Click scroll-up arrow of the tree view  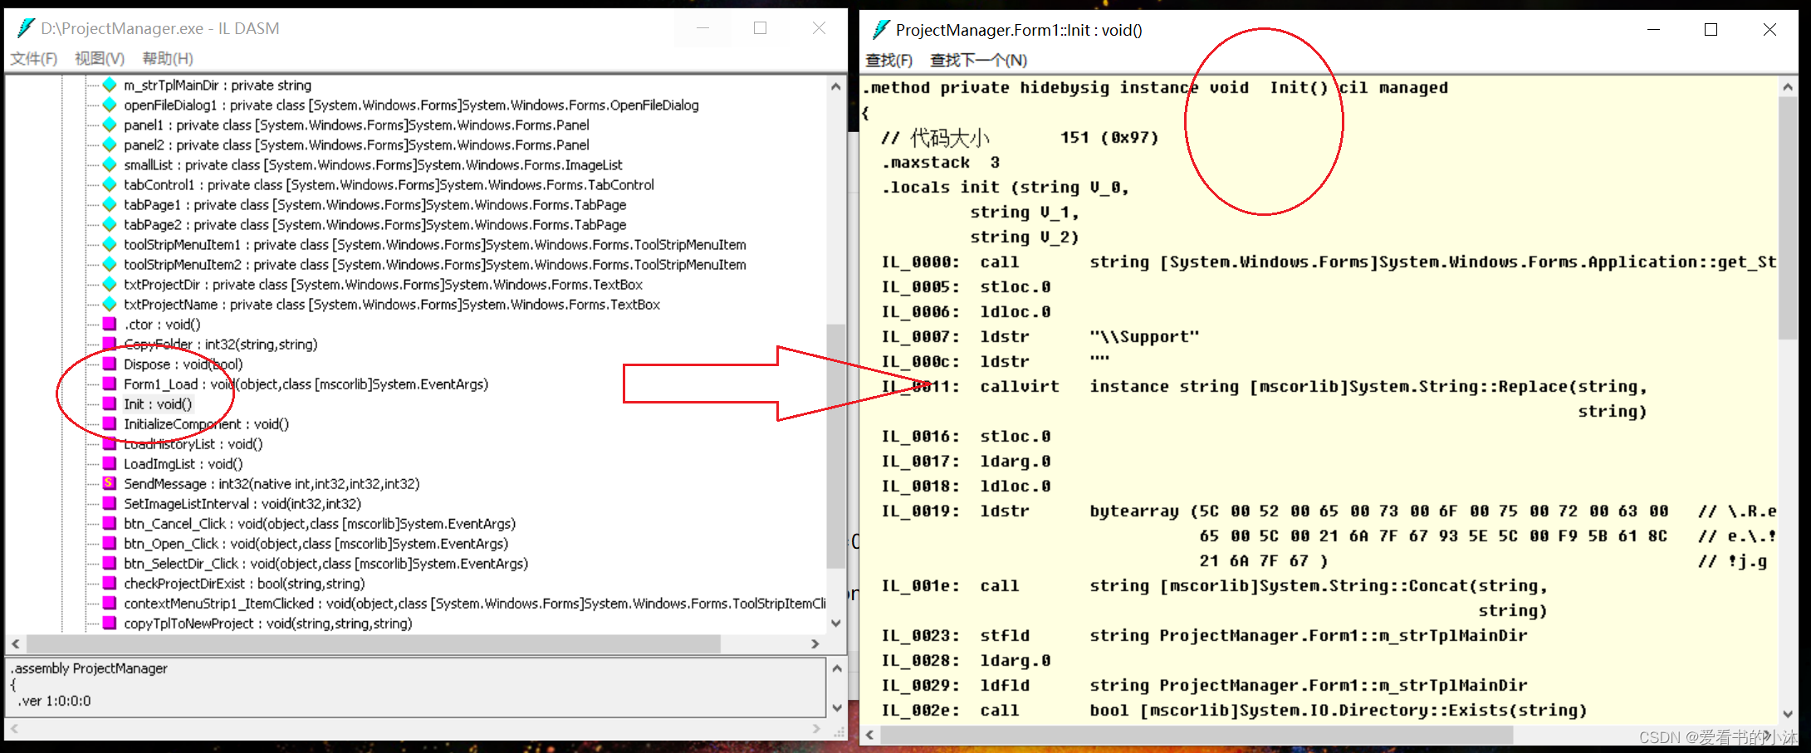tap(836, 86)
